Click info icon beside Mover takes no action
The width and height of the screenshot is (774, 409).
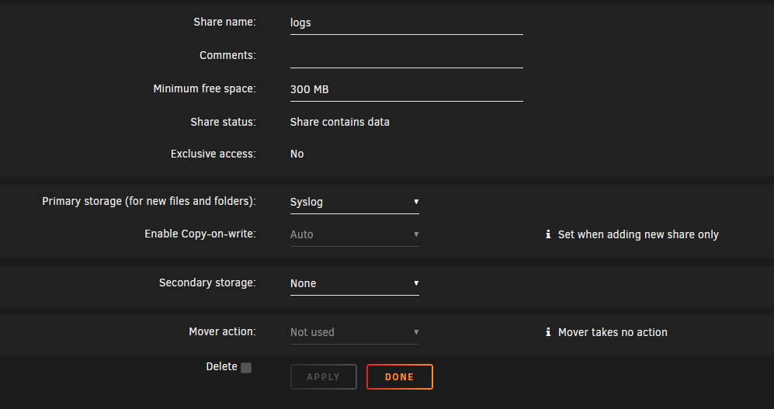(x=548, y=332)
